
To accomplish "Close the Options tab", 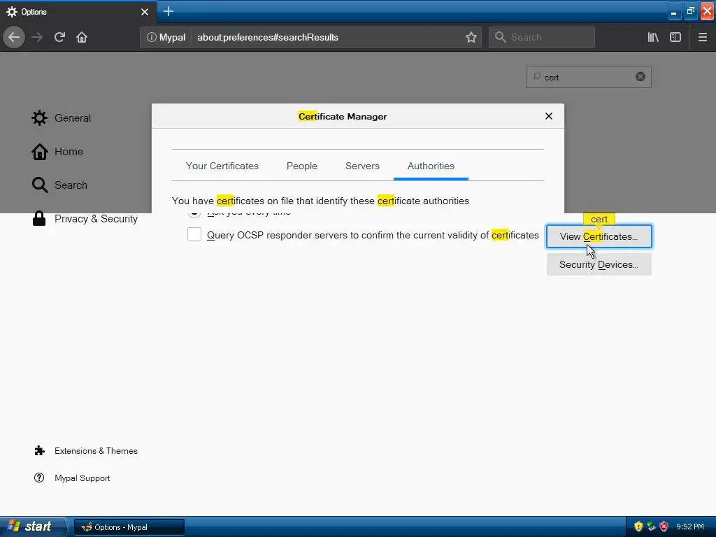I will pyautogui.click(x=145, y=12).
